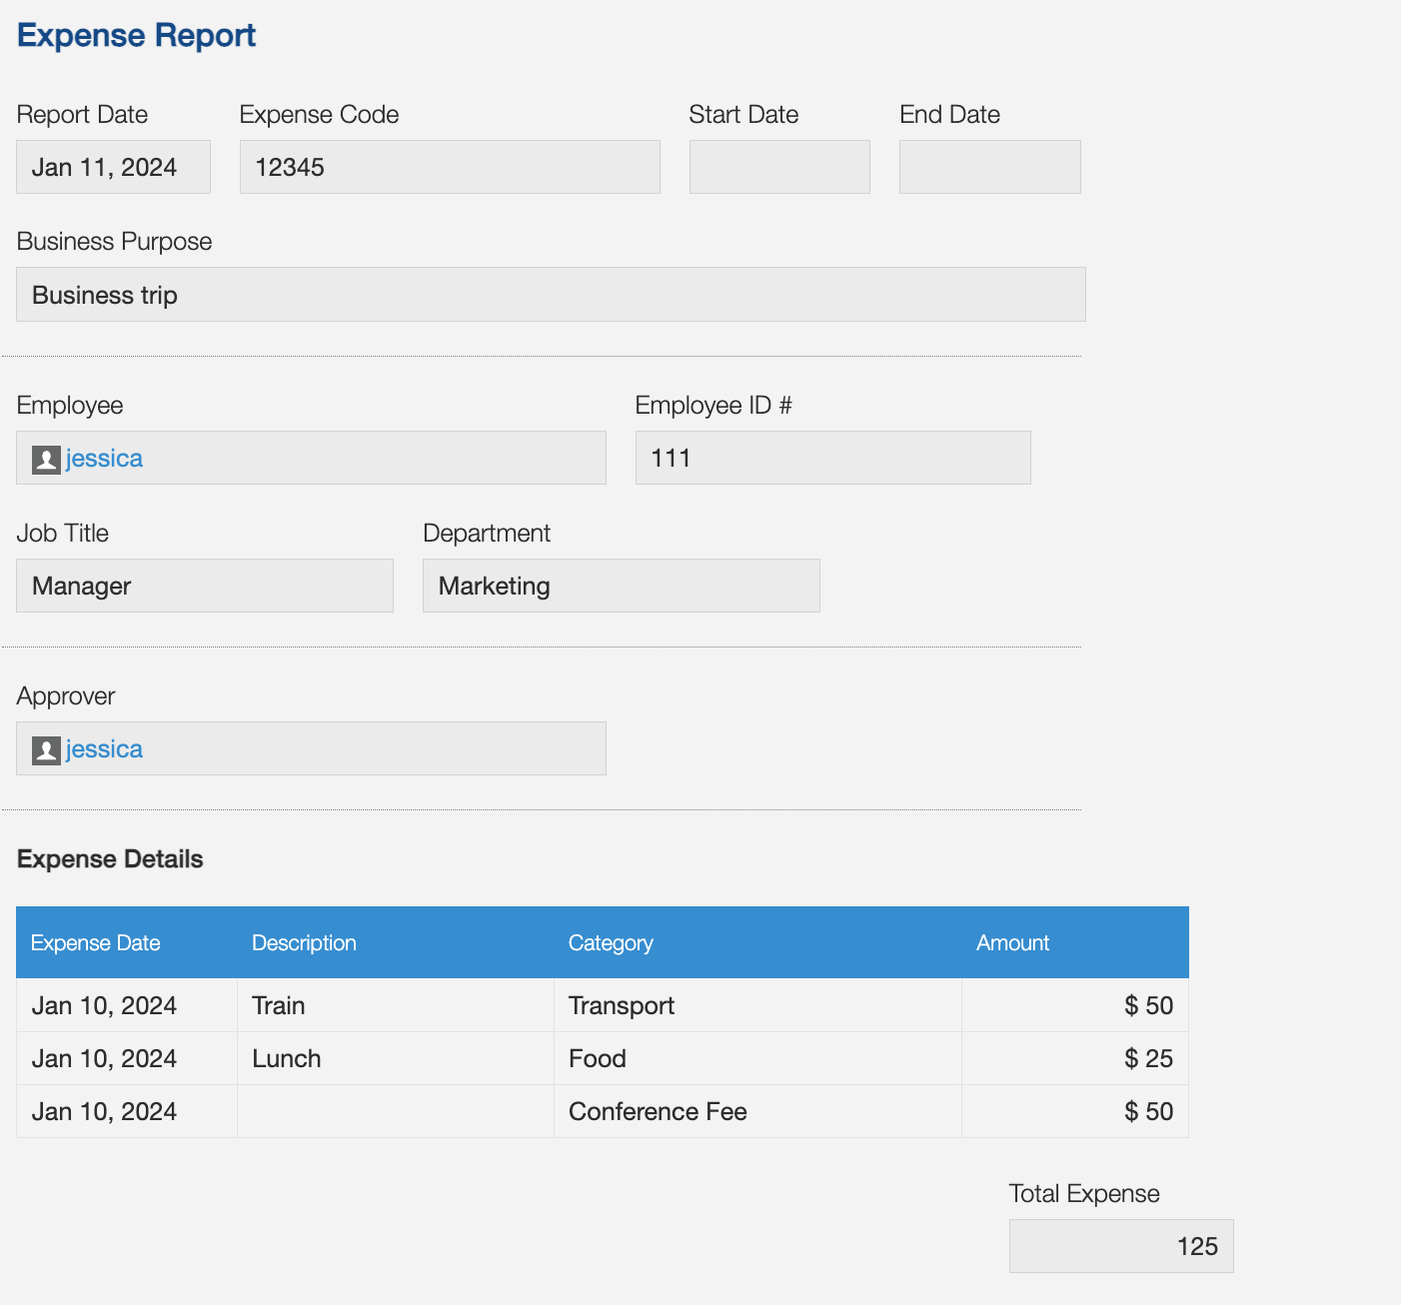Select the Train description cell
This screenshot has height=1305, width=1401.
click(278, 1005)
